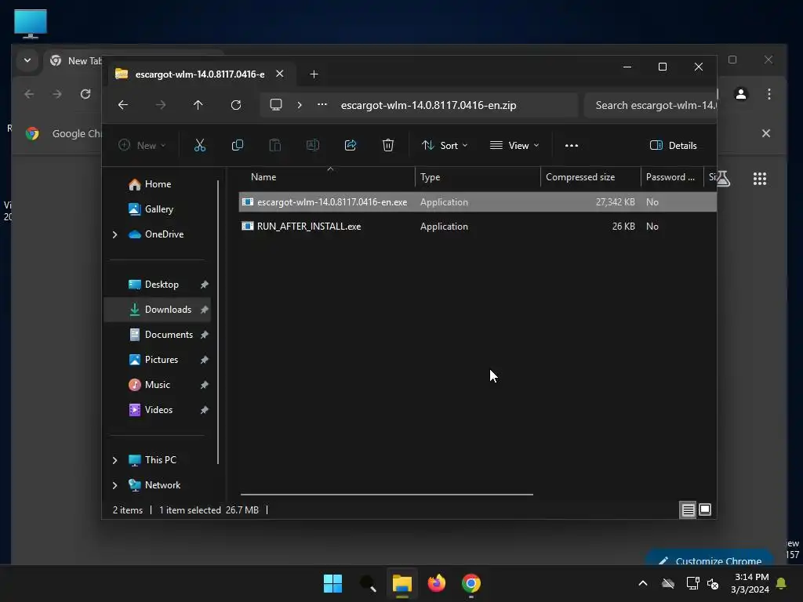This screenshot has height=602, width=803.
Task: Click the pin icon beside Videos
Action: (x=205, y=410)
